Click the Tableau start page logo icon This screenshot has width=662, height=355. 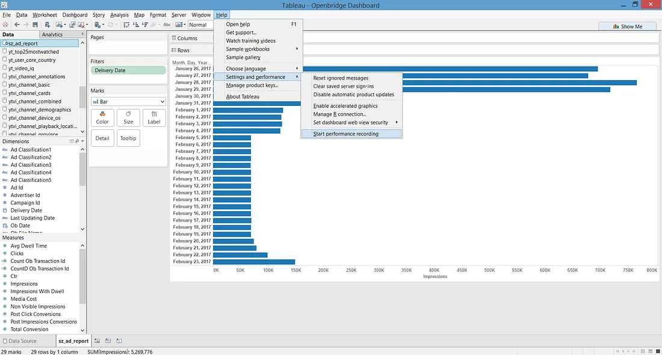click(x=5, y=25)
